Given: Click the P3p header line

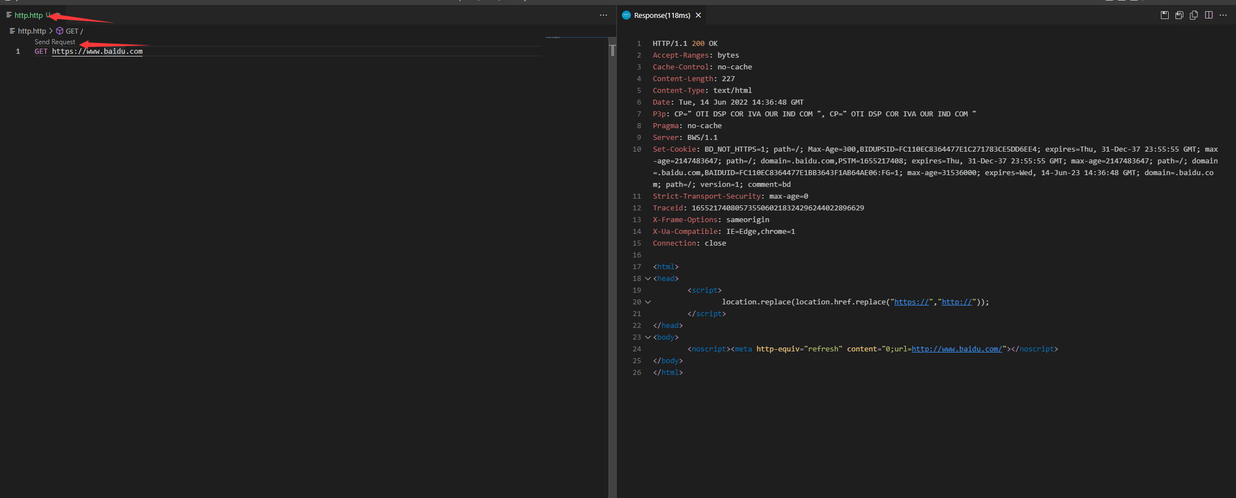Looking at the screenshot, I should pyautogui.click(x=815, y=114).
